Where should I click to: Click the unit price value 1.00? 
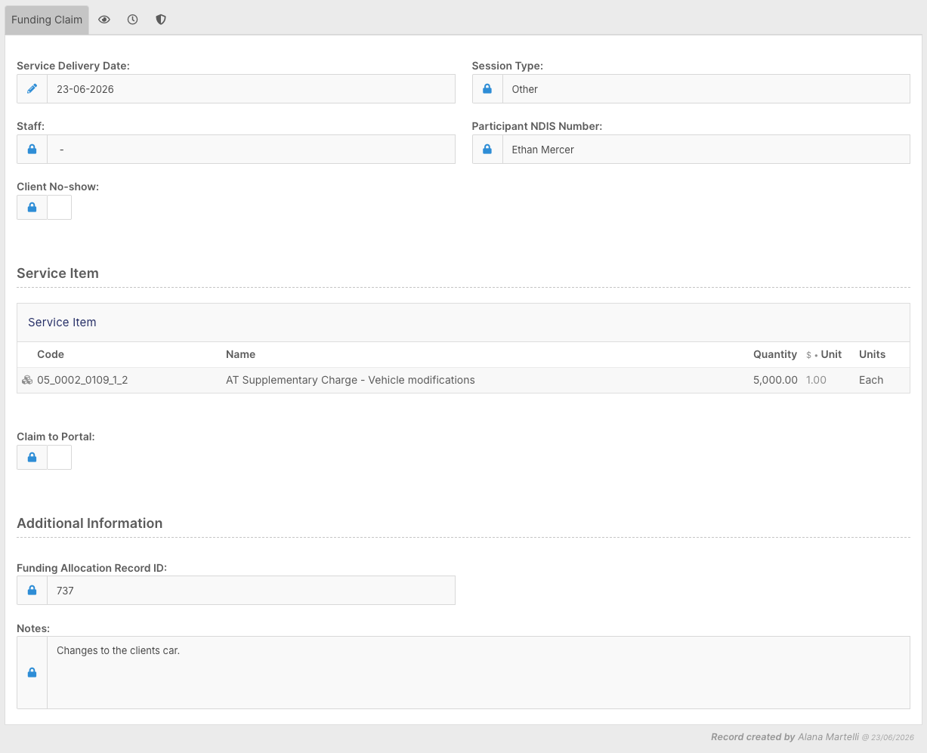point(816,380)
